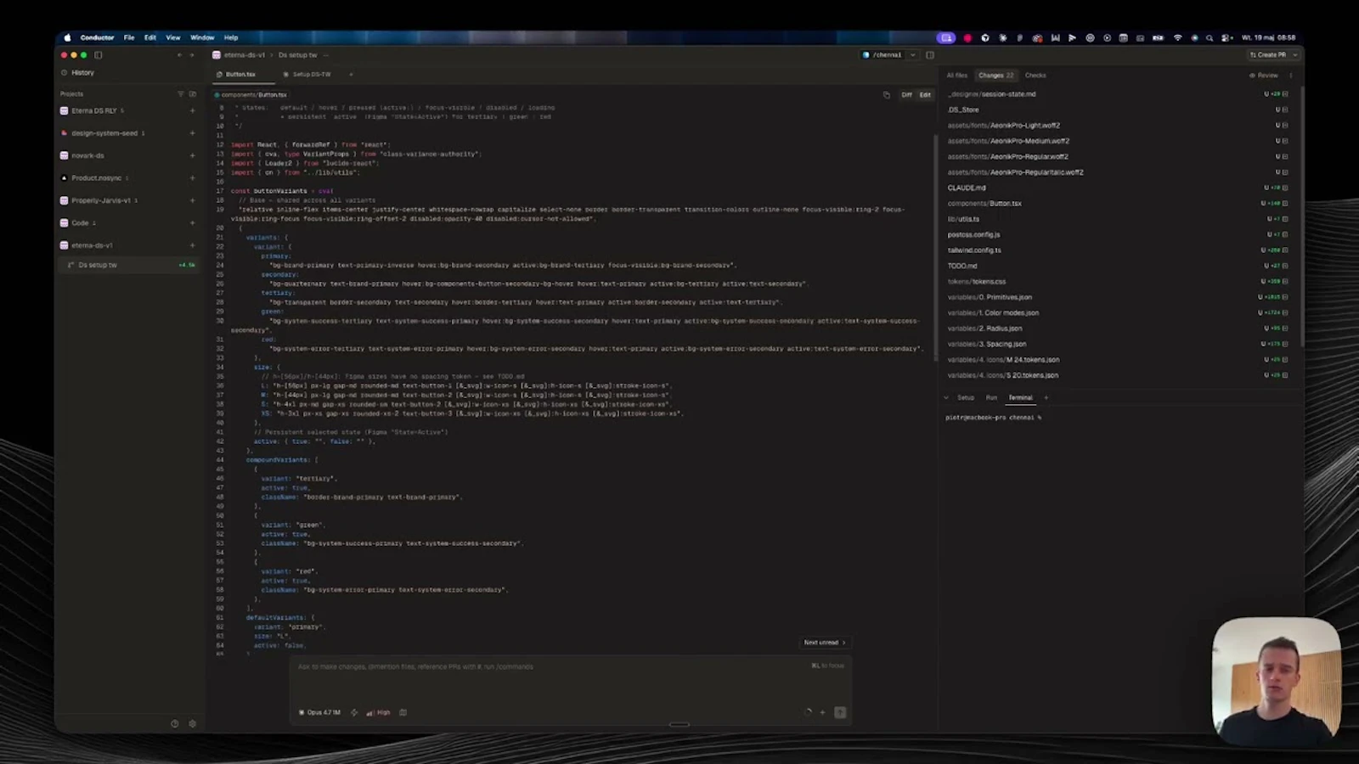The image size is (1359, 764).
Task: Open session-state.md in changes list
Action: (991, 94)
